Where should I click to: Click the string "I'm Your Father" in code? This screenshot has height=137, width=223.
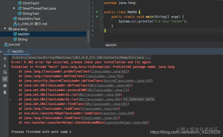[168, 21]
